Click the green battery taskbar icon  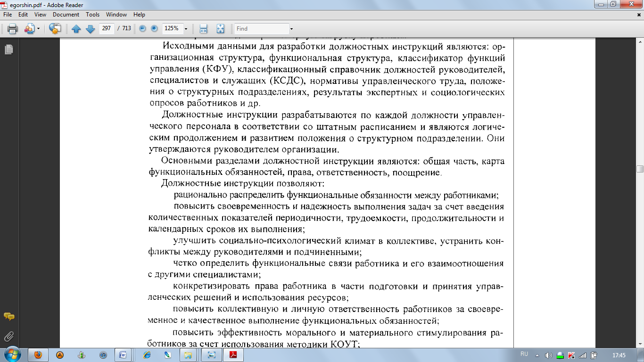[82, 354]
